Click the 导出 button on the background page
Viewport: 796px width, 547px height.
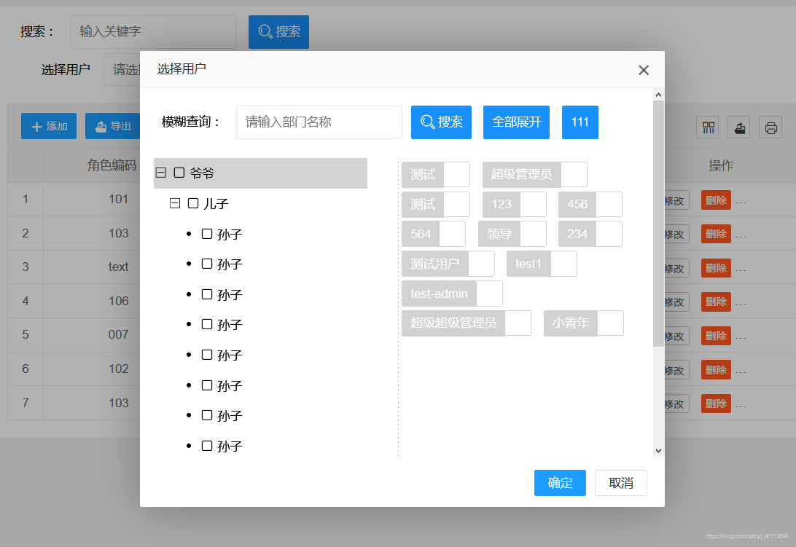[113, 126]
